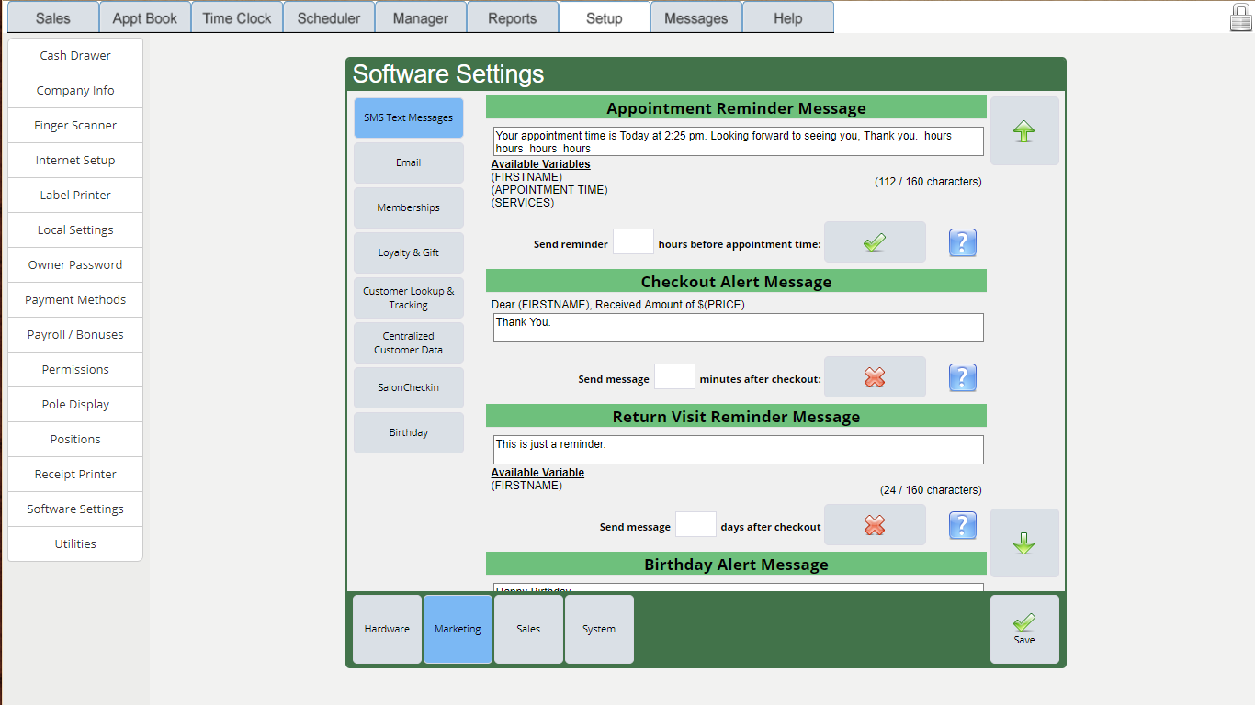Select Pole Display in the sidebar

pyautogui.click(x=75, y=405)
